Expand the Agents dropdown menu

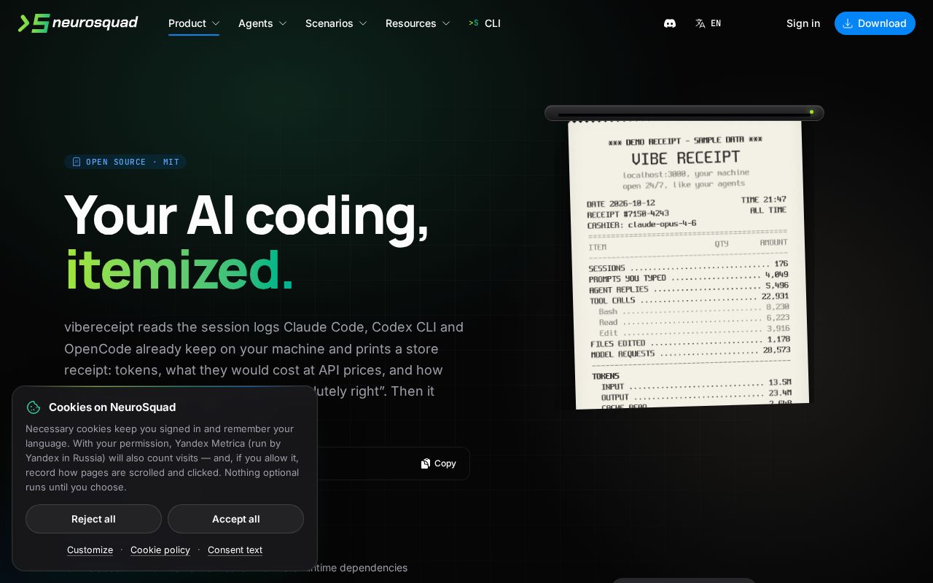click(262, 23)
